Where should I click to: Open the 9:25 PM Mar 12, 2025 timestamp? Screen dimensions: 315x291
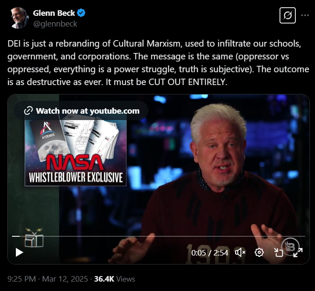coord(48,279)
